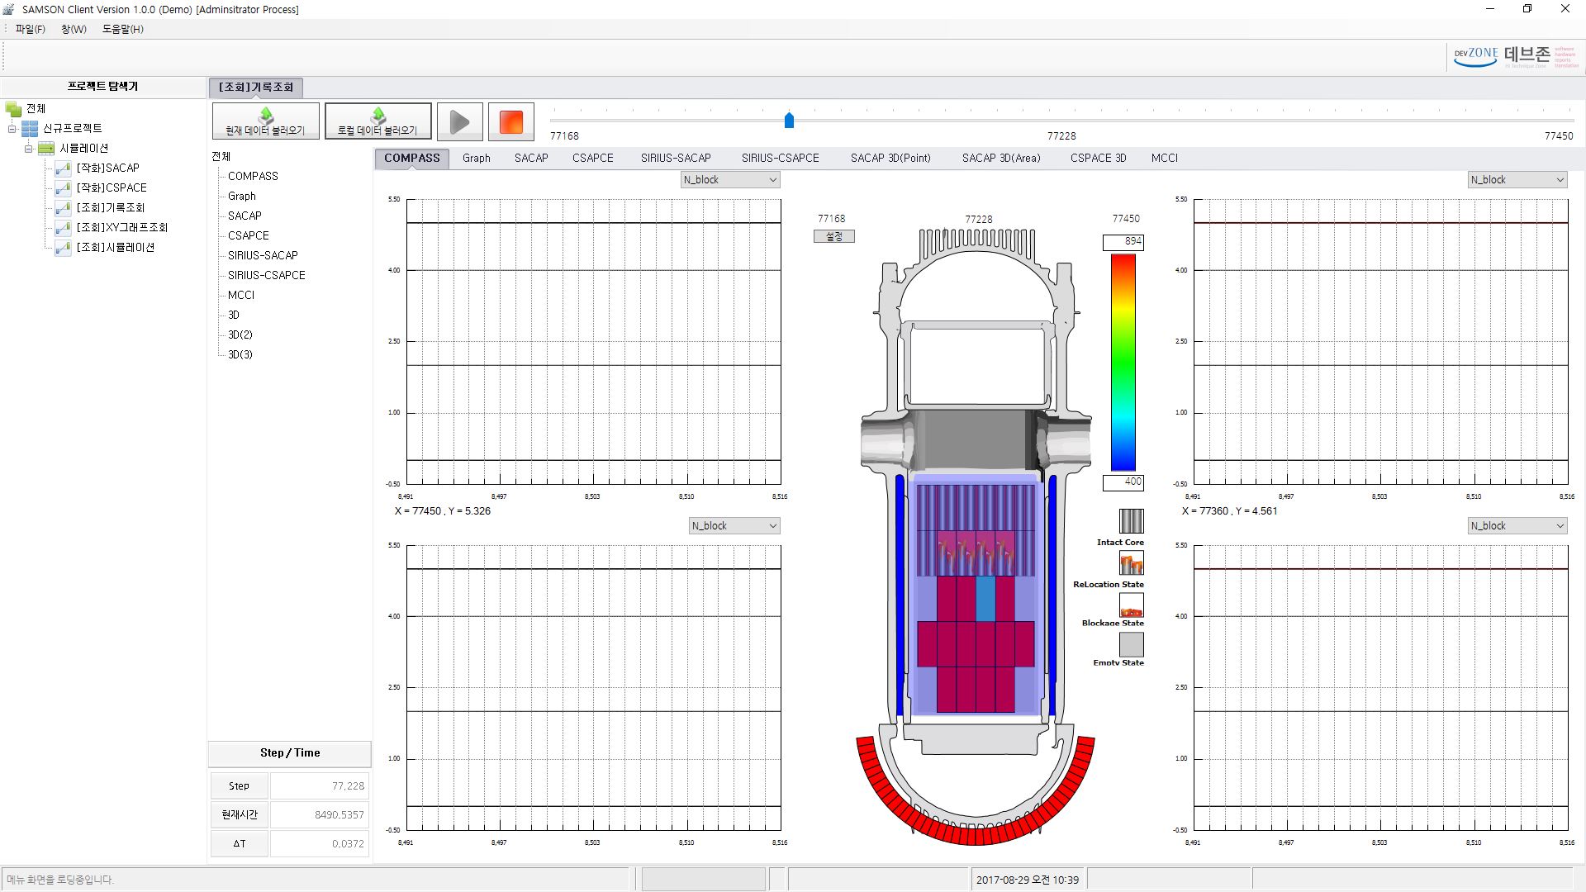Image resolution: width=1586 pixels, height=892 pixels.
Task: Click the Blockage State legend icon
Action: pyautogui.click(x=1131, y=605)
